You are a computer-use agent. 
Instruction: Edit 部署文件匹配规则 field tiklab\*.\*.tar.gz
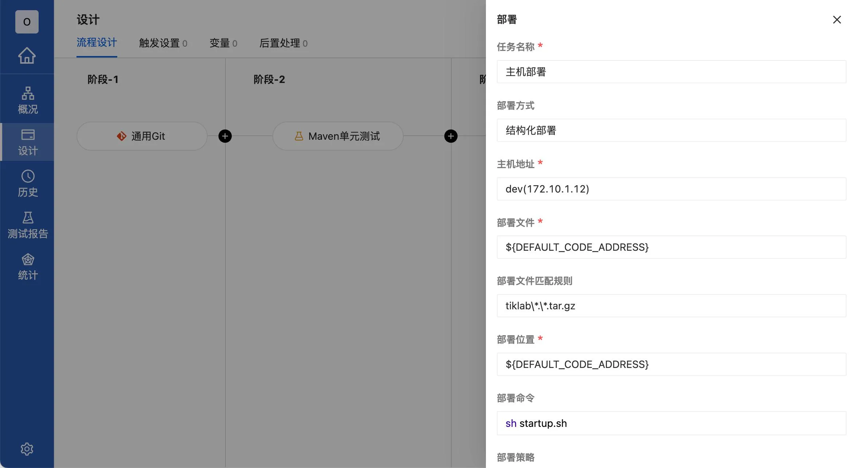click(x=671, y=306)
